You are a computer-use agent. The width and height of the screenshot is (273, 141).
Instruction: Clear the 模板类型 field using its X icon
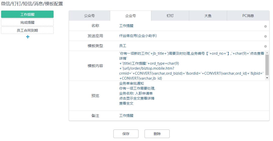265,46
